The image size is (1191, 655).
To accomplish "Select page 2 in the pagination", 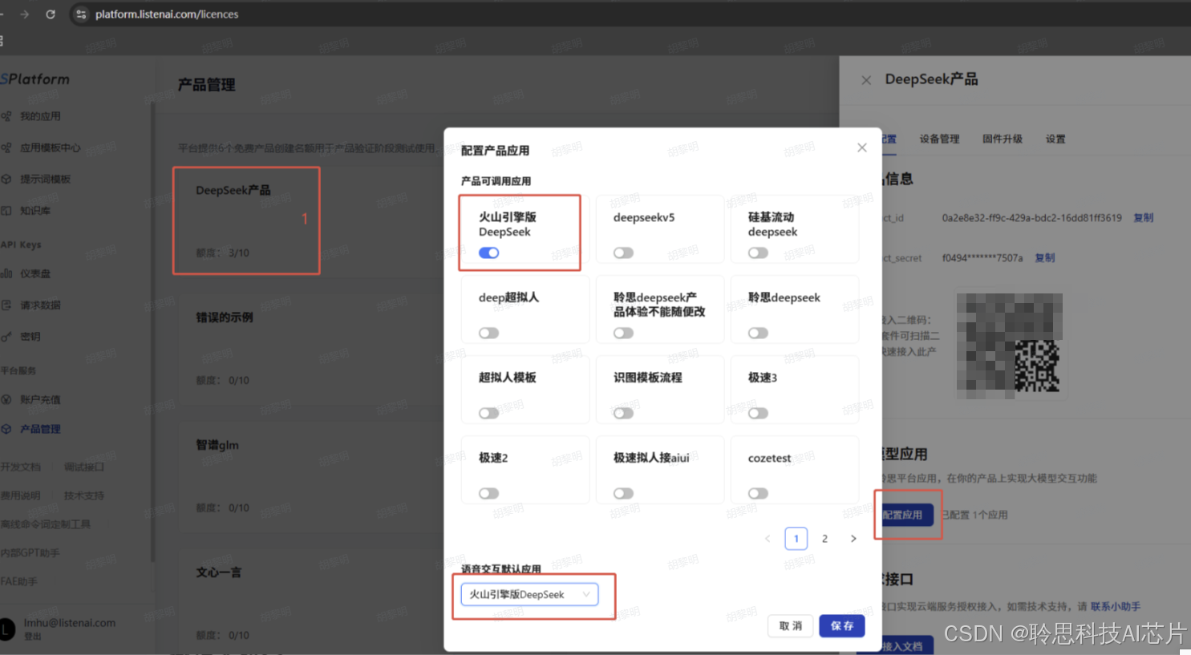I will coord(824,538).
